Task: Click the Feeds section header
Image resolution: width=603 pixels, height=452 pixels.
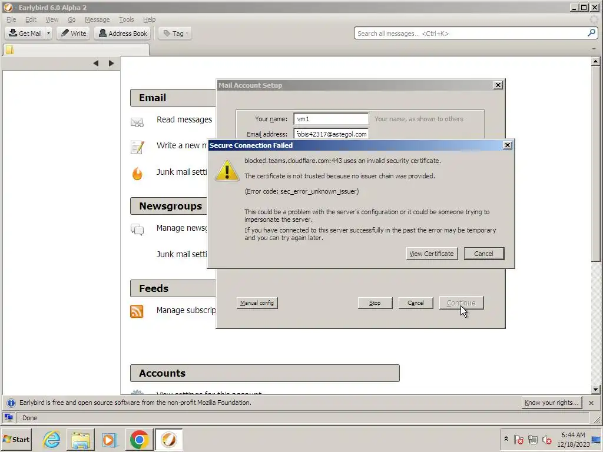Action: [x=173, y=288]
